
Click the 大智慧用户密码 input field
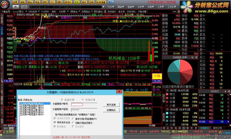[x=84, y=110]
